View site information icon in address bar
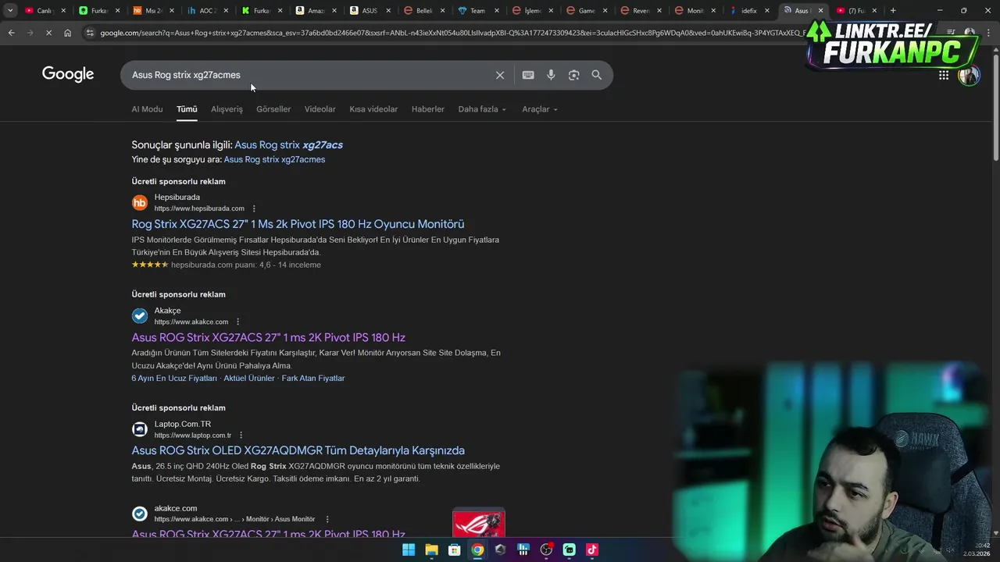 [x=90, y=33]
